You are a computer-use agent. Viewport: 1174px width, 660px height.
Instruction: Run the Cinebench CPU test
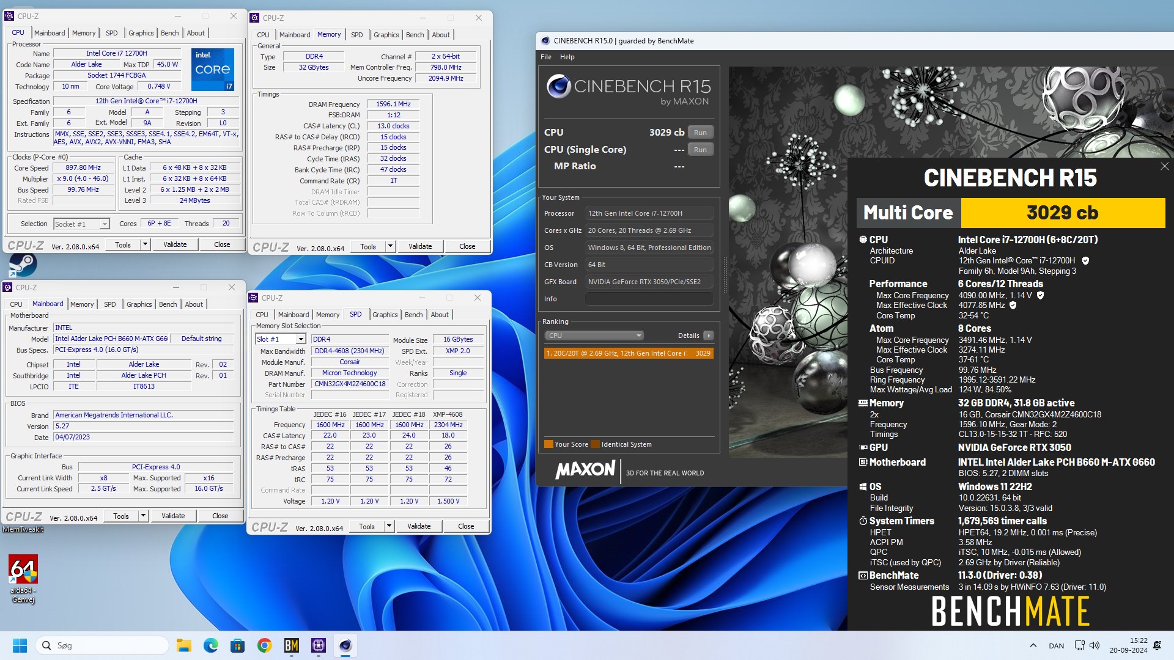click(x=700, y=133)
